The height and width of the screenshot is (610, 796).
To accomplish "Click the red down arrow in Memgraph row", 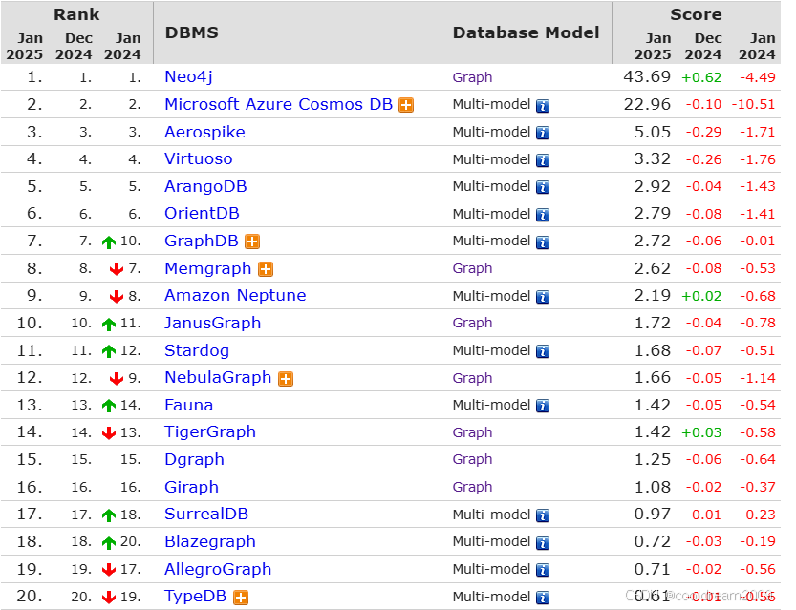I will point(117,269).
